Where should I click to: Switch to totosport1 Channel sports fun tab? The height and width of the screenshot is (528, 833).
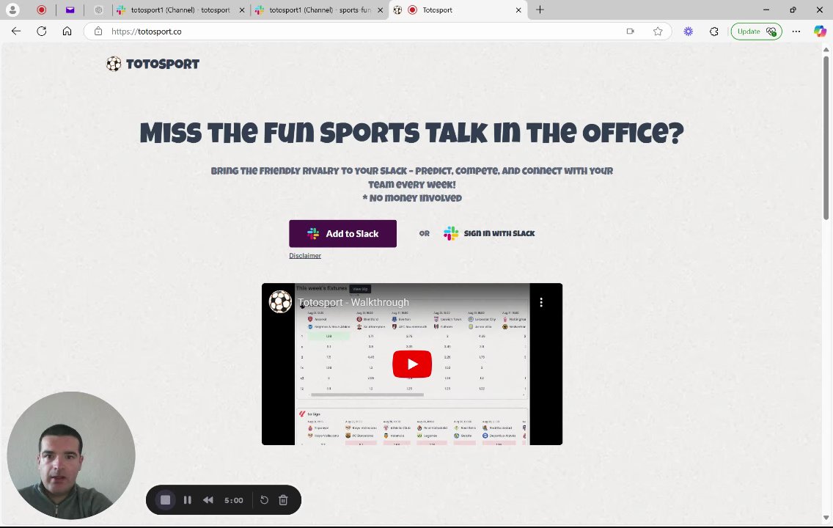tap(320, 10)
